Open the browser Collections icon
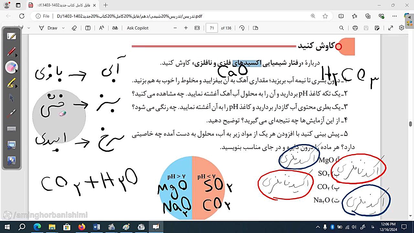This screenshot has height=233, width=414. point(368,16)
